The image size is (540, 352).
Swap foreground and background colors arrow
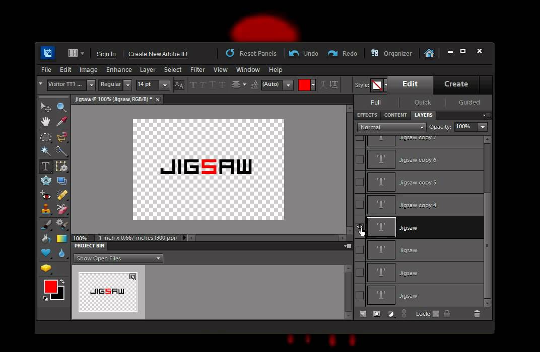[62, 281]
